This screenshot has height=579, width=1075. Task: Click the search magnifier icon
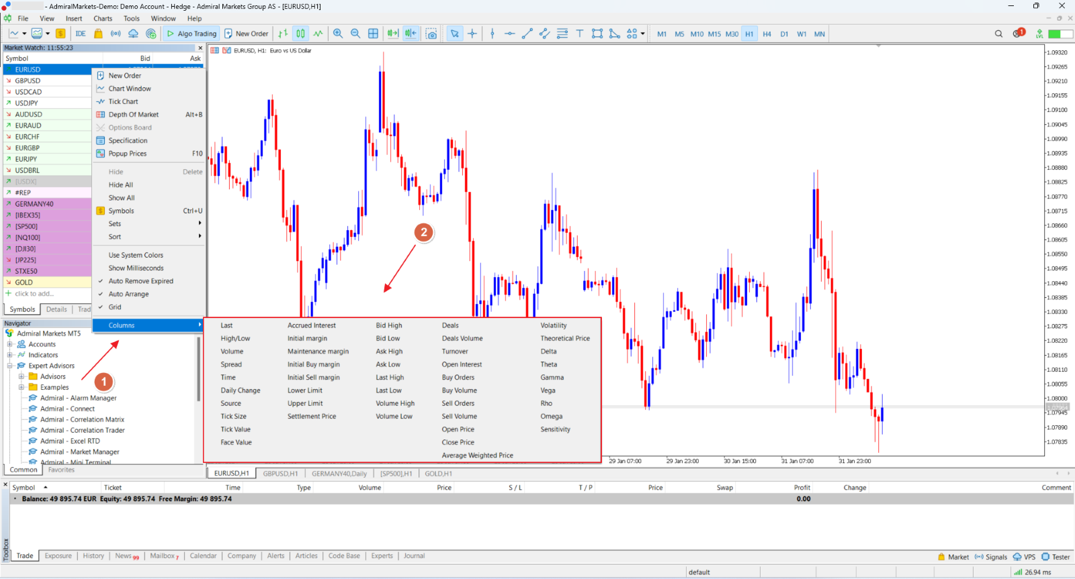pos(998,34)
